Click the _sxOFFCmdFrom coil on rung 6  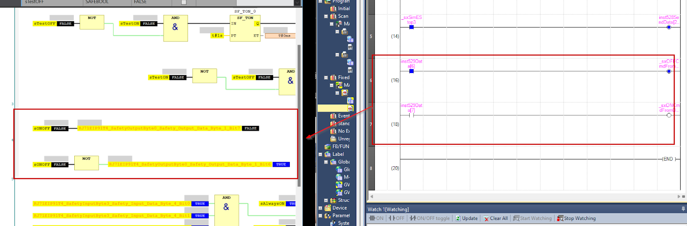tap(669, 71)
